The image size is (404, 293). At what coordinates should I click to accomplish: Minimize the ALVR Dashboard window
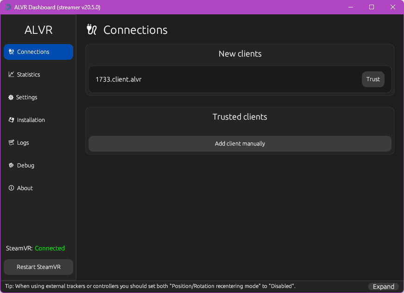coord(351,7)
